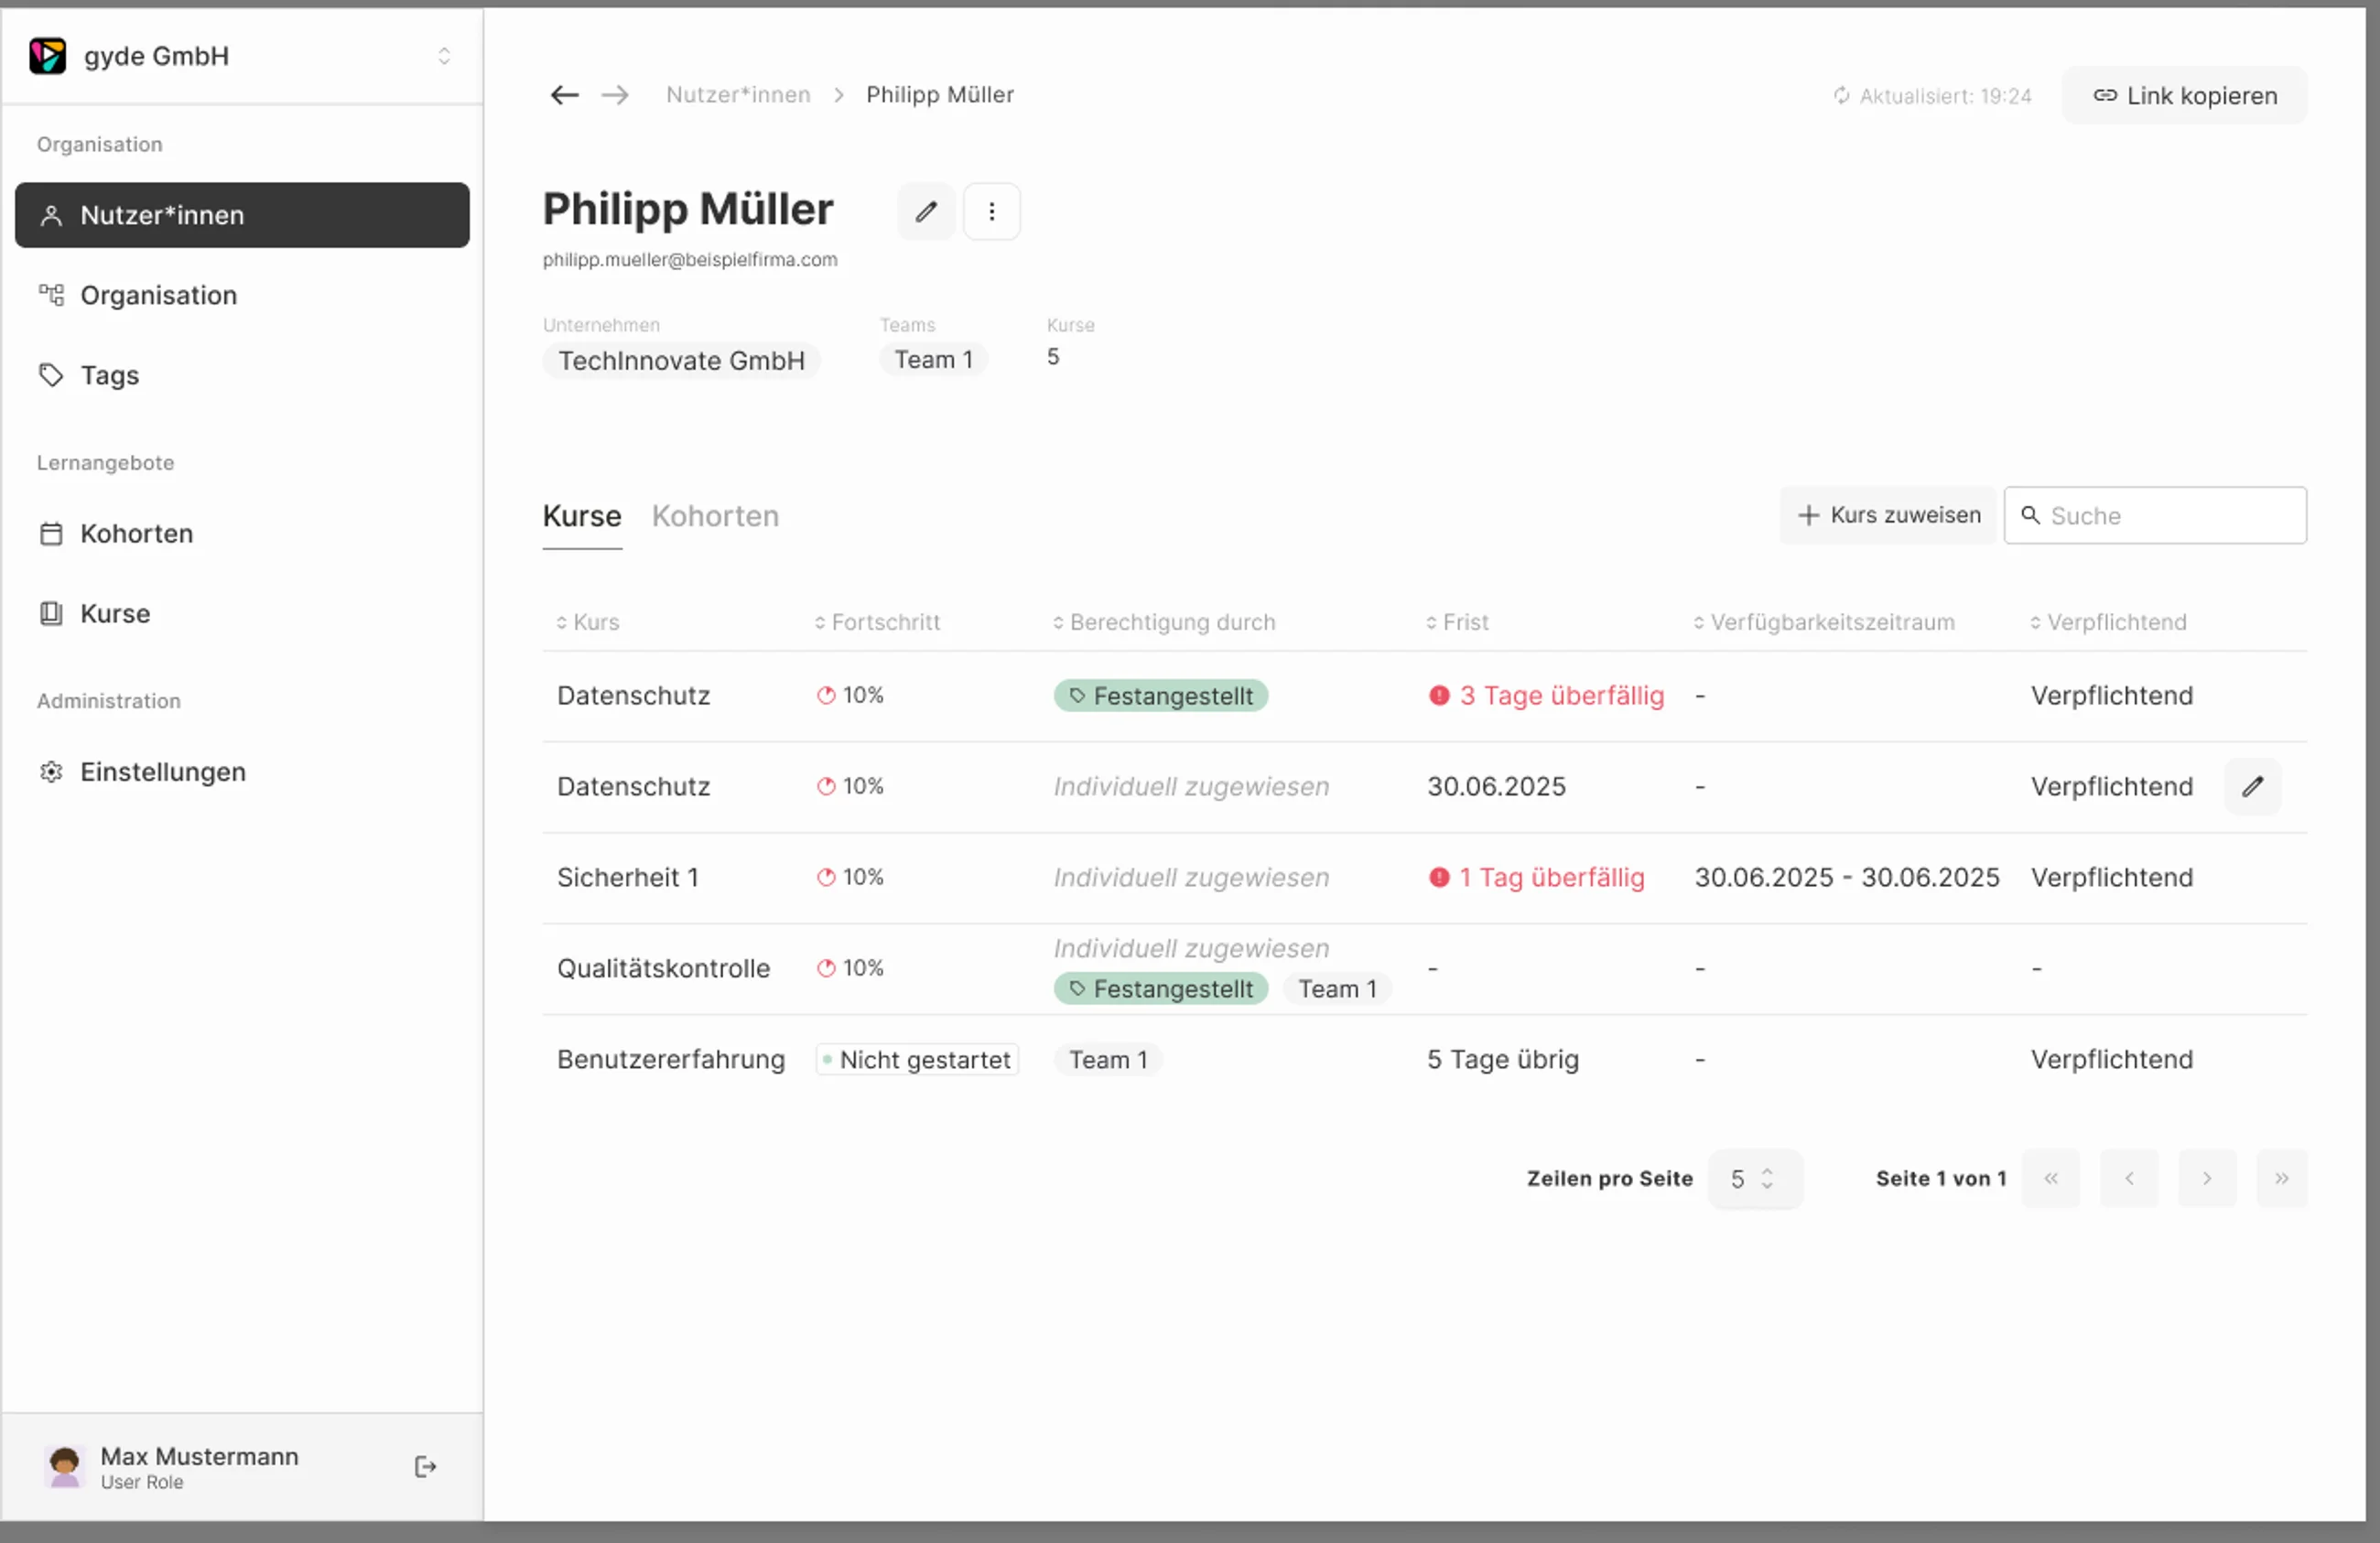2380x1543 pixels.
Task: Sort by Verpflichtend column
Action: pyautogui.click(x=2108, y=622)
